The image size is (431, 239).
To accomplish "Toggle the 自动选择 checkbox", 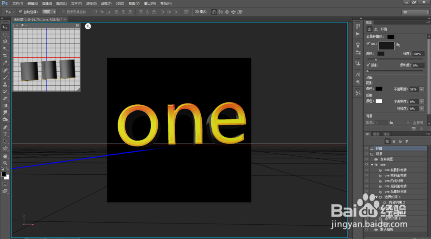I will pos(20,12).
